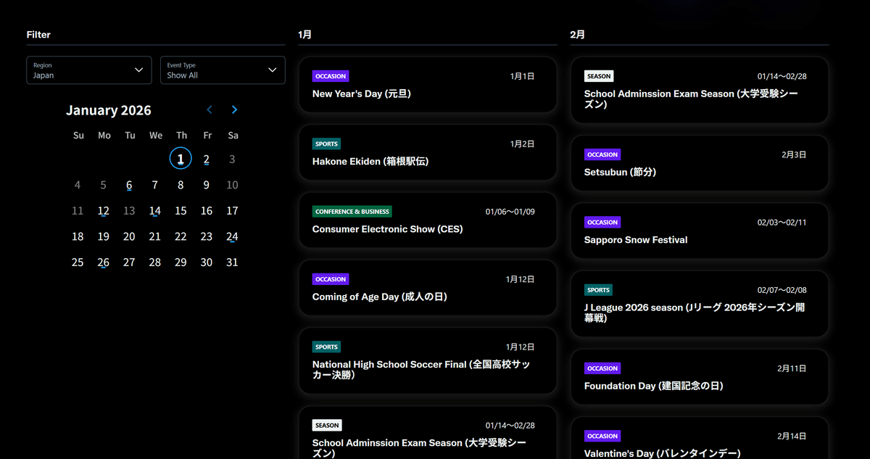Open the Event Type dropdown

[x=223, y=70]
